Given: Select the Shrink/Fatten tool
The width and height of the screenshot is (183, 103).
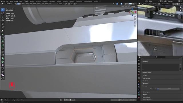Looking at the screenshot, I should pos(3,72).
